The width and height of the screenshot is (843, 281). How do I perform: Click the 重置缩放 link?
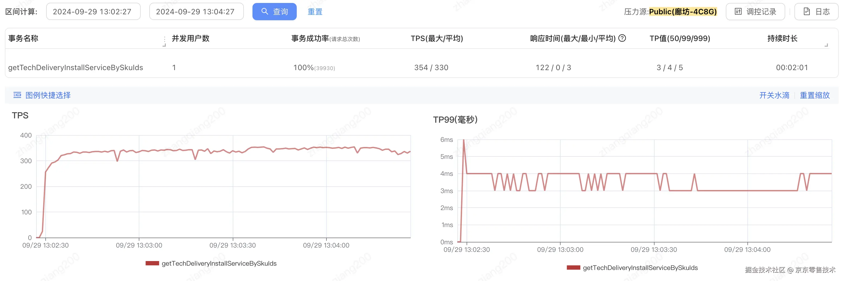815,95
